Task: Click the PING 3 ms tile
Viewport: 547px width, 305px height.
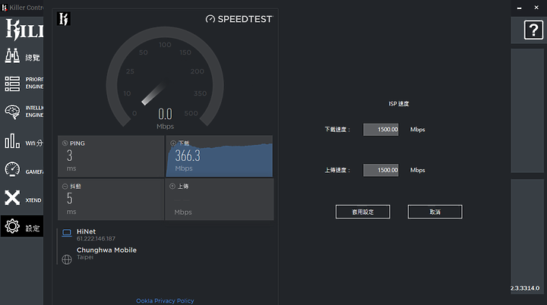Action: (x=111, y=156)
